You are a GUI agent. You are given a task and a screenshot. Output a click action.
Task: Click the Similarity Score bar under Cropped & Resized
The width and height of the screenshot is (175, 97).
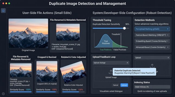pyautogui.click(x=47, y=92)
